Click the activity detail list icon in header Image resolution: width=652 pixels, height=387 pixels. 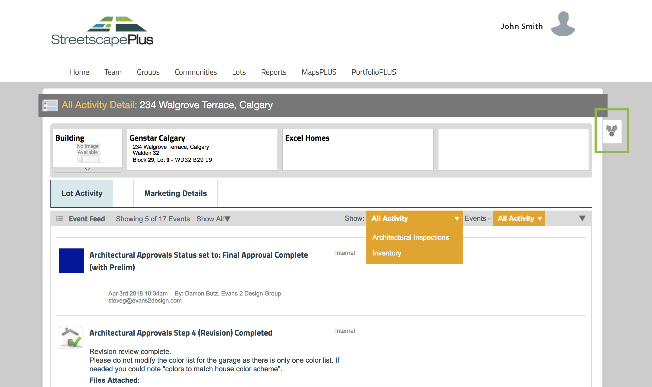click(50, 105)
